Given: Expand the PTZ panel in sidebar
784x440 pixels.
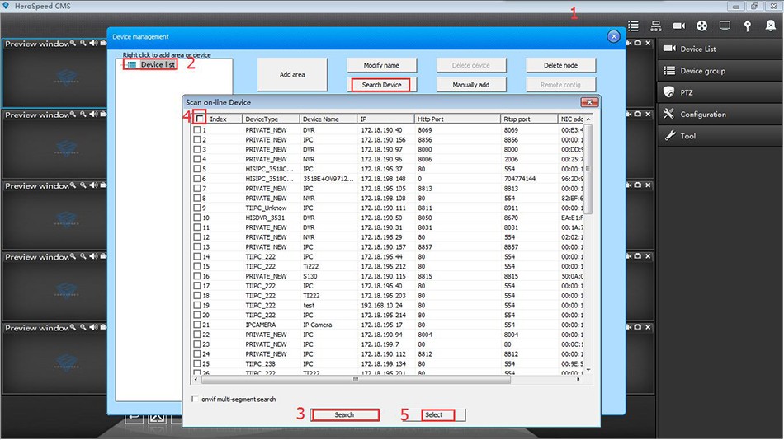Looking at the screenshot, I should (719, 92).
